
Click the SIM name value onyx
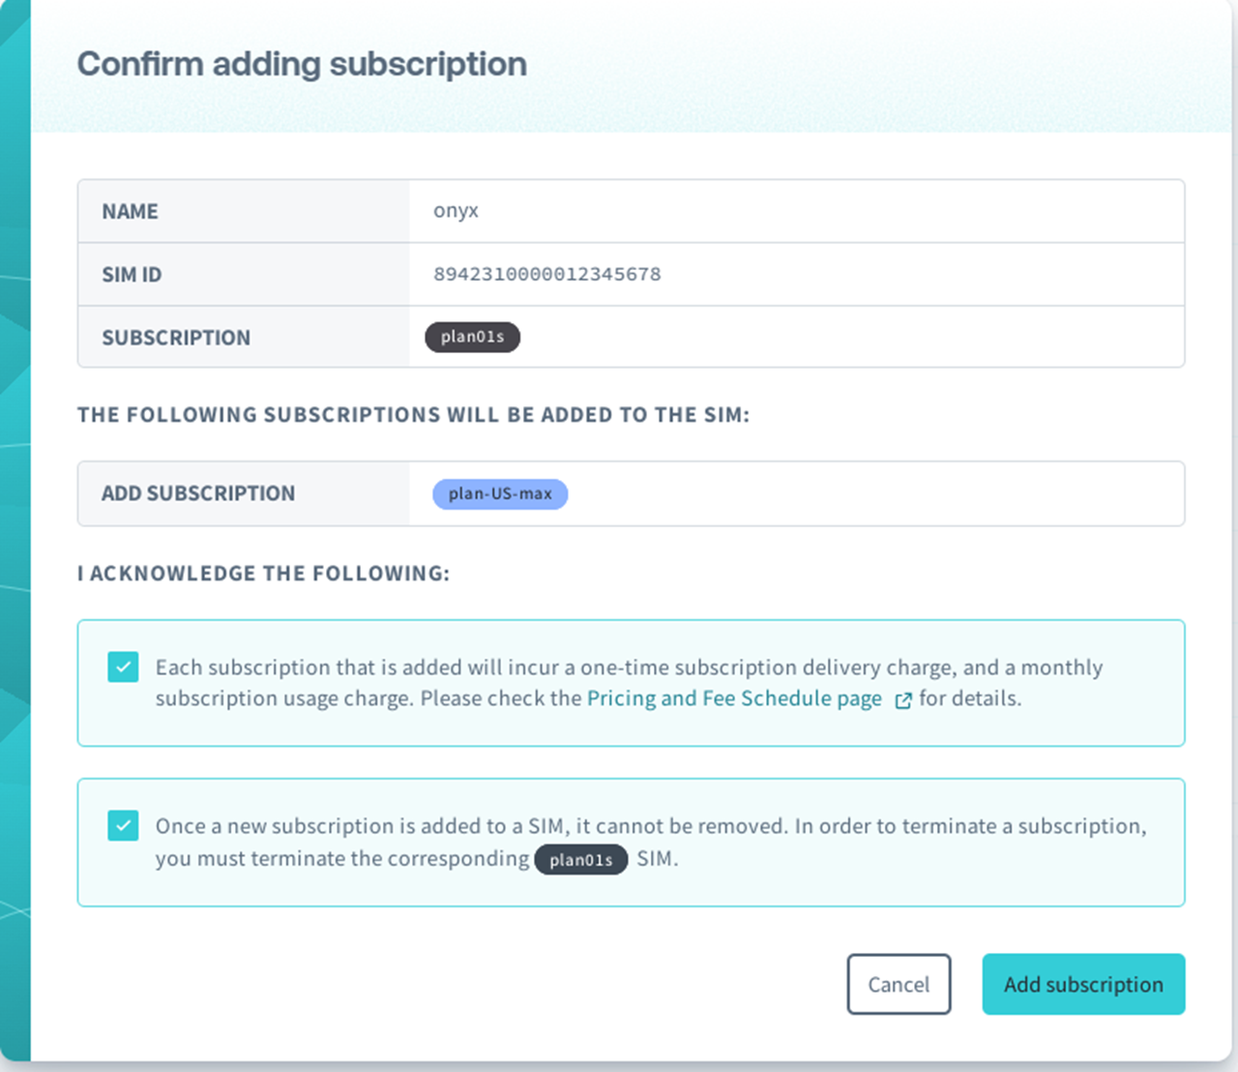click(456, 211)
